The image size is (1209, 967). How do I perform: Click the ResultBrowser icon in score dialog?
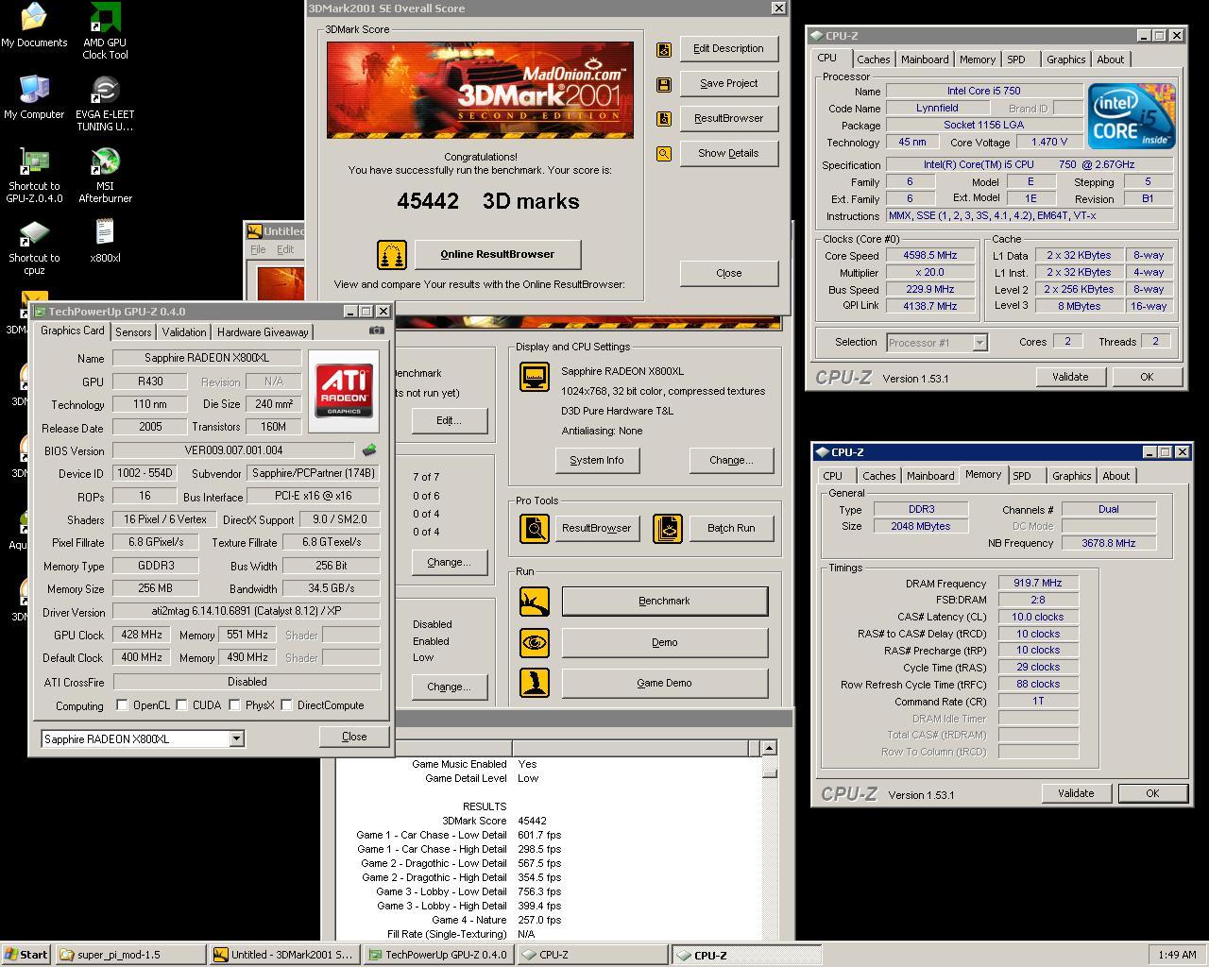pyautogui.click(x=664, y=119)
